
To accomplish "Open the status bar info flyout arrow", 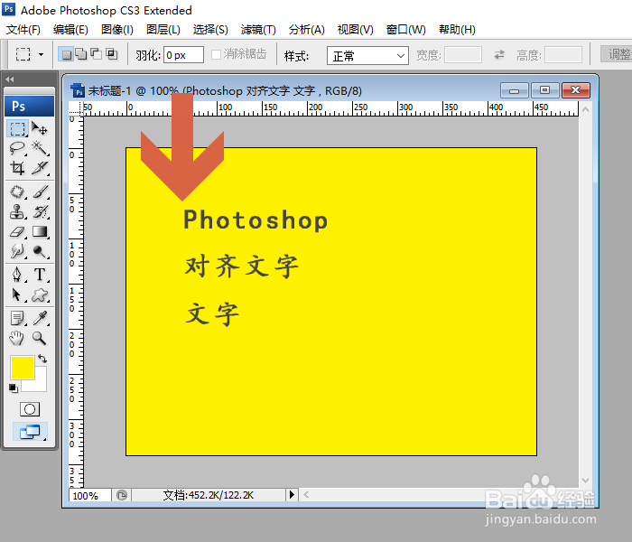I will click(292, 494).
